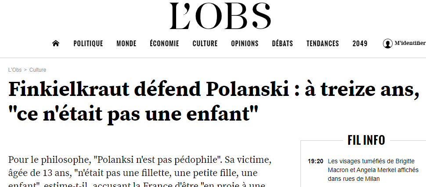Navigate to the Débats section
This screenshot has width=426, height=187.
282,44
